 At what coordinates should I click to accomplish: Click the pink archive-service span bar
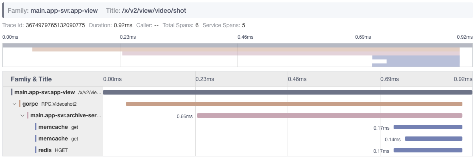coord(329,116)
